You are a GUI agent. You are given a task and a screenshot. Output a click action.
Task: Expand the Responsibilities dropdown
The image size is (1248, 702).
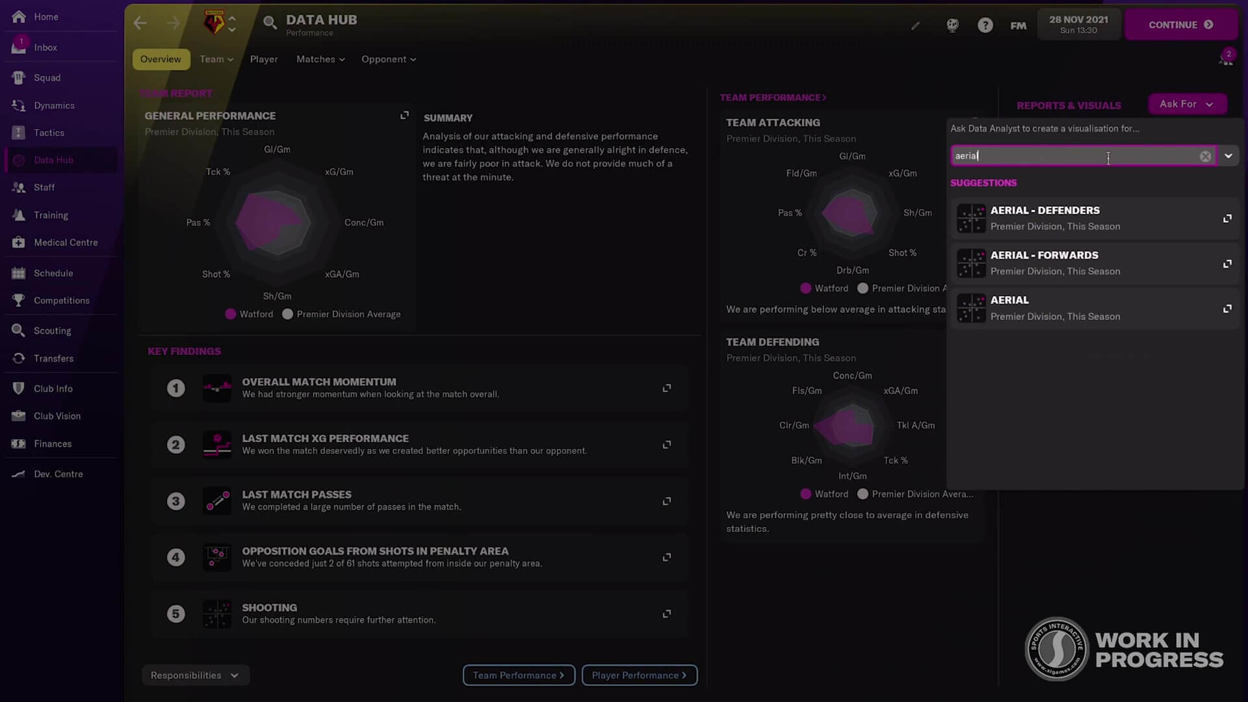195,675
